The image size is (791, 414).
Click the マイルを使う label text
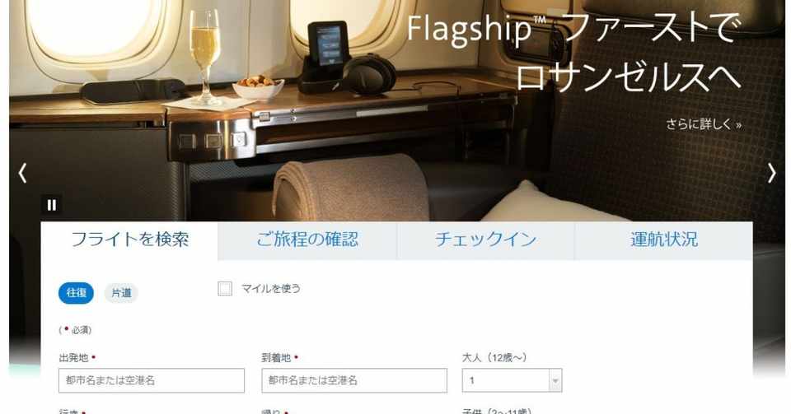[271, 289]
